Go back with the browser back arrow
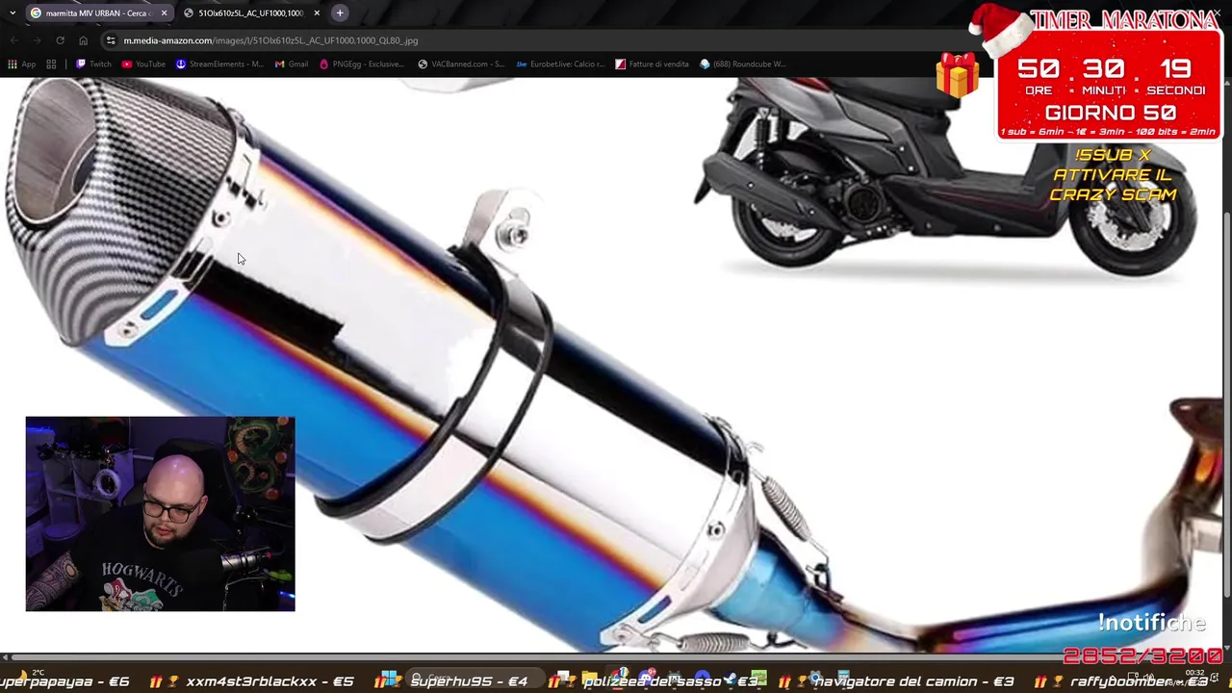This screenshot has height=693, width=1232. (x=13, y=40)
